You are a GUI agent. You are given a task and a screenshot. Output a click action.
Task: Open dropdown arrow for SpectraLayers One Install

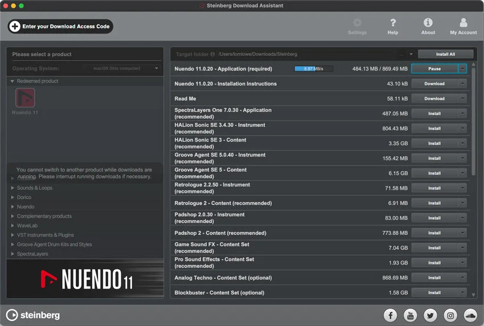462,113
